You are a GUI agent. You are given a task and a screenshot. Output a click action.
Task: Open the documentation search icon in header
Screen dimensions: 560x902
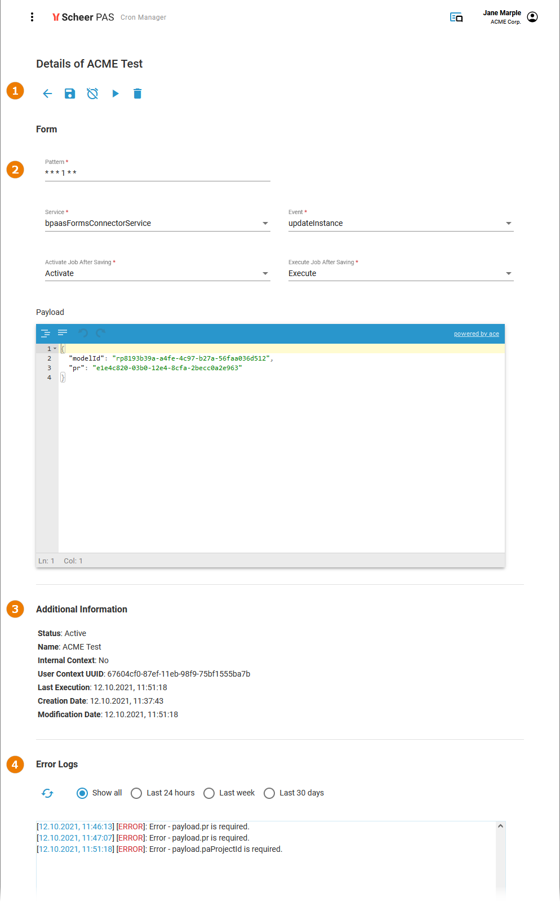pos(456,17)
